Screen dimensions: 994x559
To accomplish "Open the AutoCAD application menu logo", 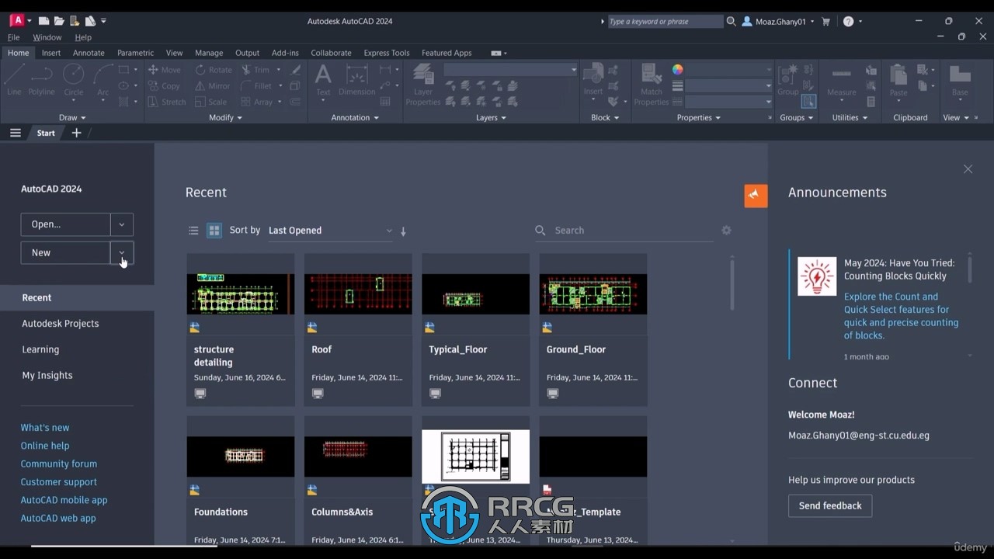I will [x=16, y=21].
